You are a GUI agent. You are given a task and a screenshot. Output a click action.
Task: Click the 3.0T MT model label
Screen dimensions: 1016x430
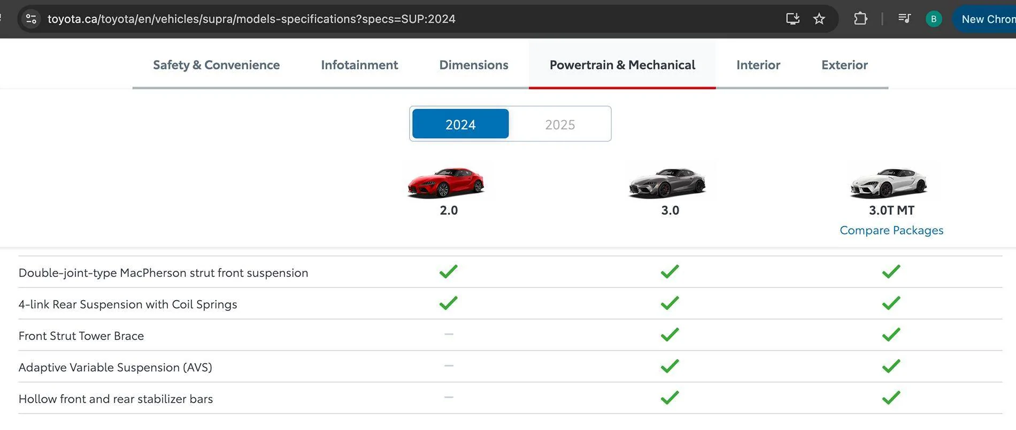(x=891, y=210)
